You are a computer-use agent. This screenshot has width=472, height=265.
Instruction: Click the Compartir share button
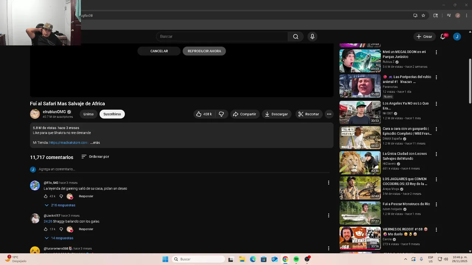tap(244, 114)
